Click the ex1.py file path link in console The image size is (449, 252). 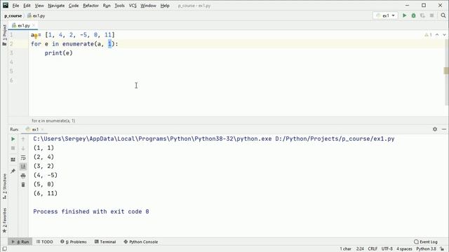tap(335, 139)
